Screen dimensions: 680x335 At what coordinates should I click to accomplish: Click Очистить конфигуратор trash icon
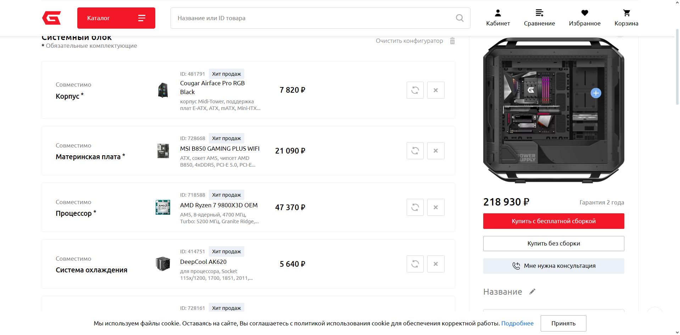(452, 41)
